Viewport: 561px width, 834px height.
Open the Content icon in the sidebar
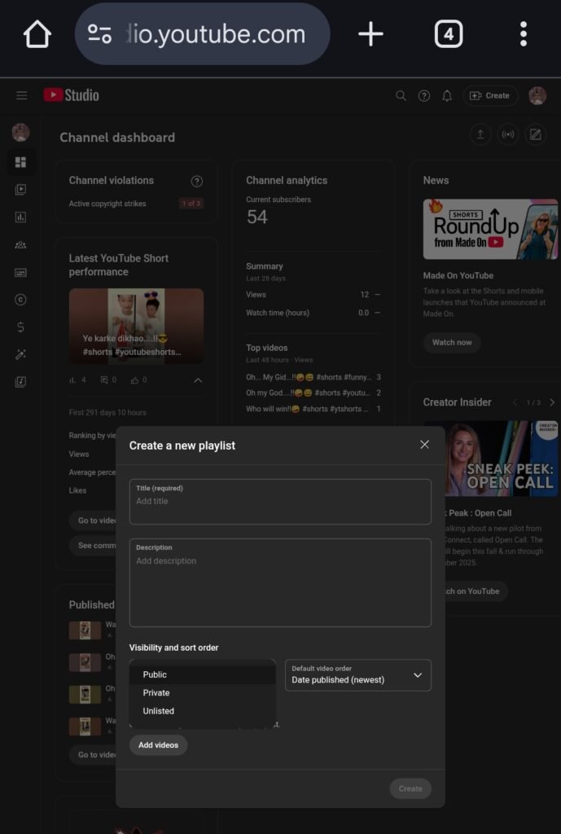20,189
